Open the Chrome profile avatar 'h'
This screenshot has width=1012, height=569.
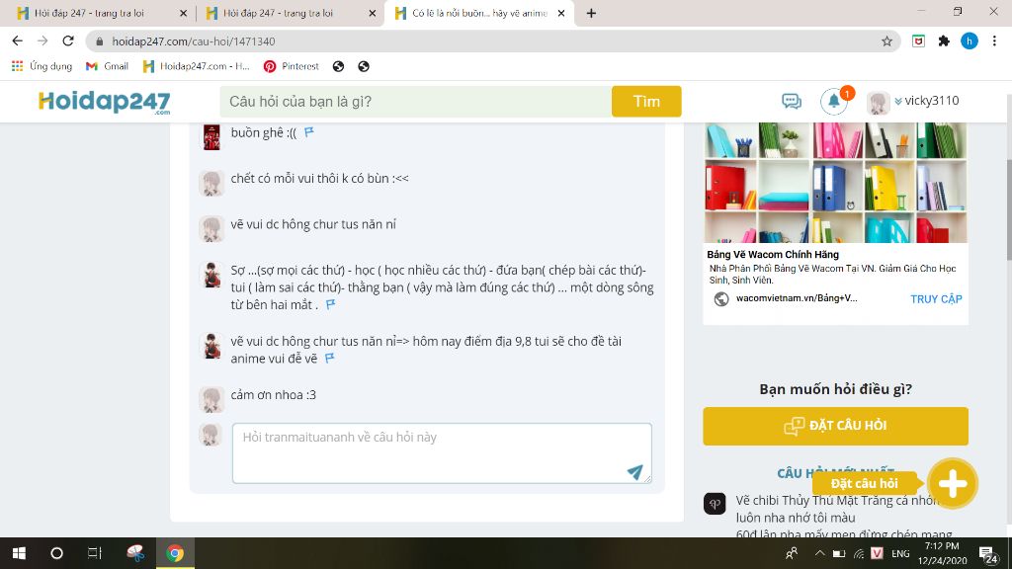(x=969, y=41)
